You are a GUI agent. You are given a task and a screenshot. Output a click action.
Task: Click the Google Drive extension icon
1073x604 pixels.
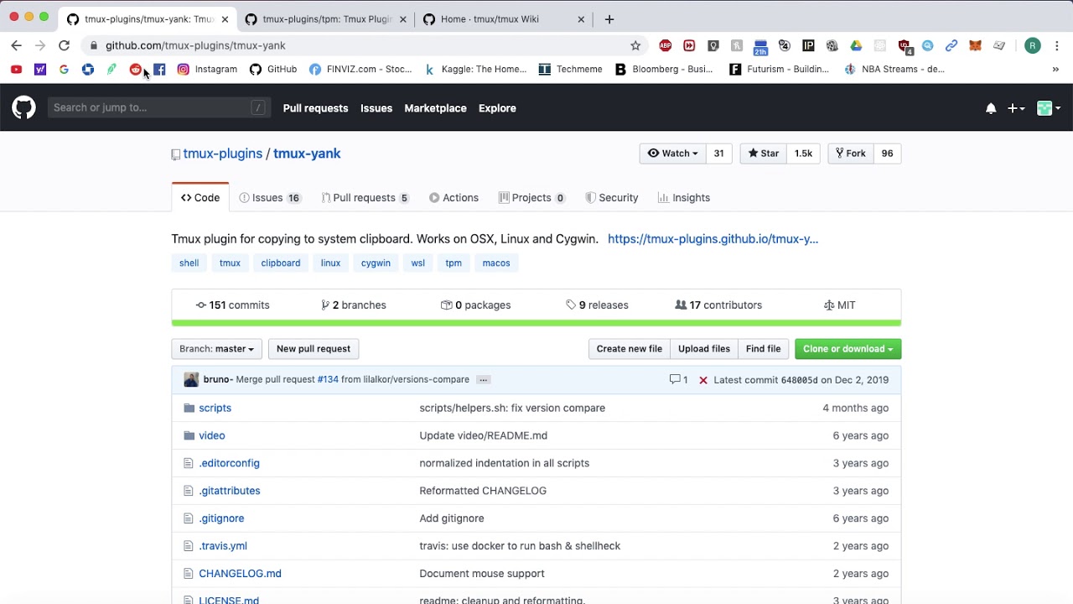pos(856,45)
